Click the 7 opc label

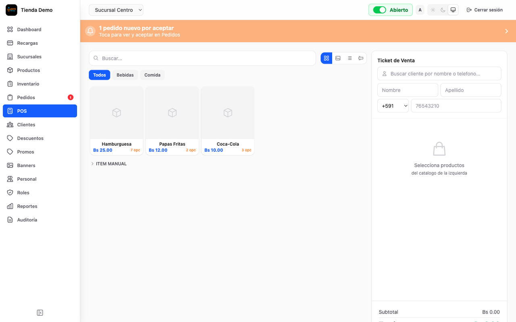[x=135, y=150]
